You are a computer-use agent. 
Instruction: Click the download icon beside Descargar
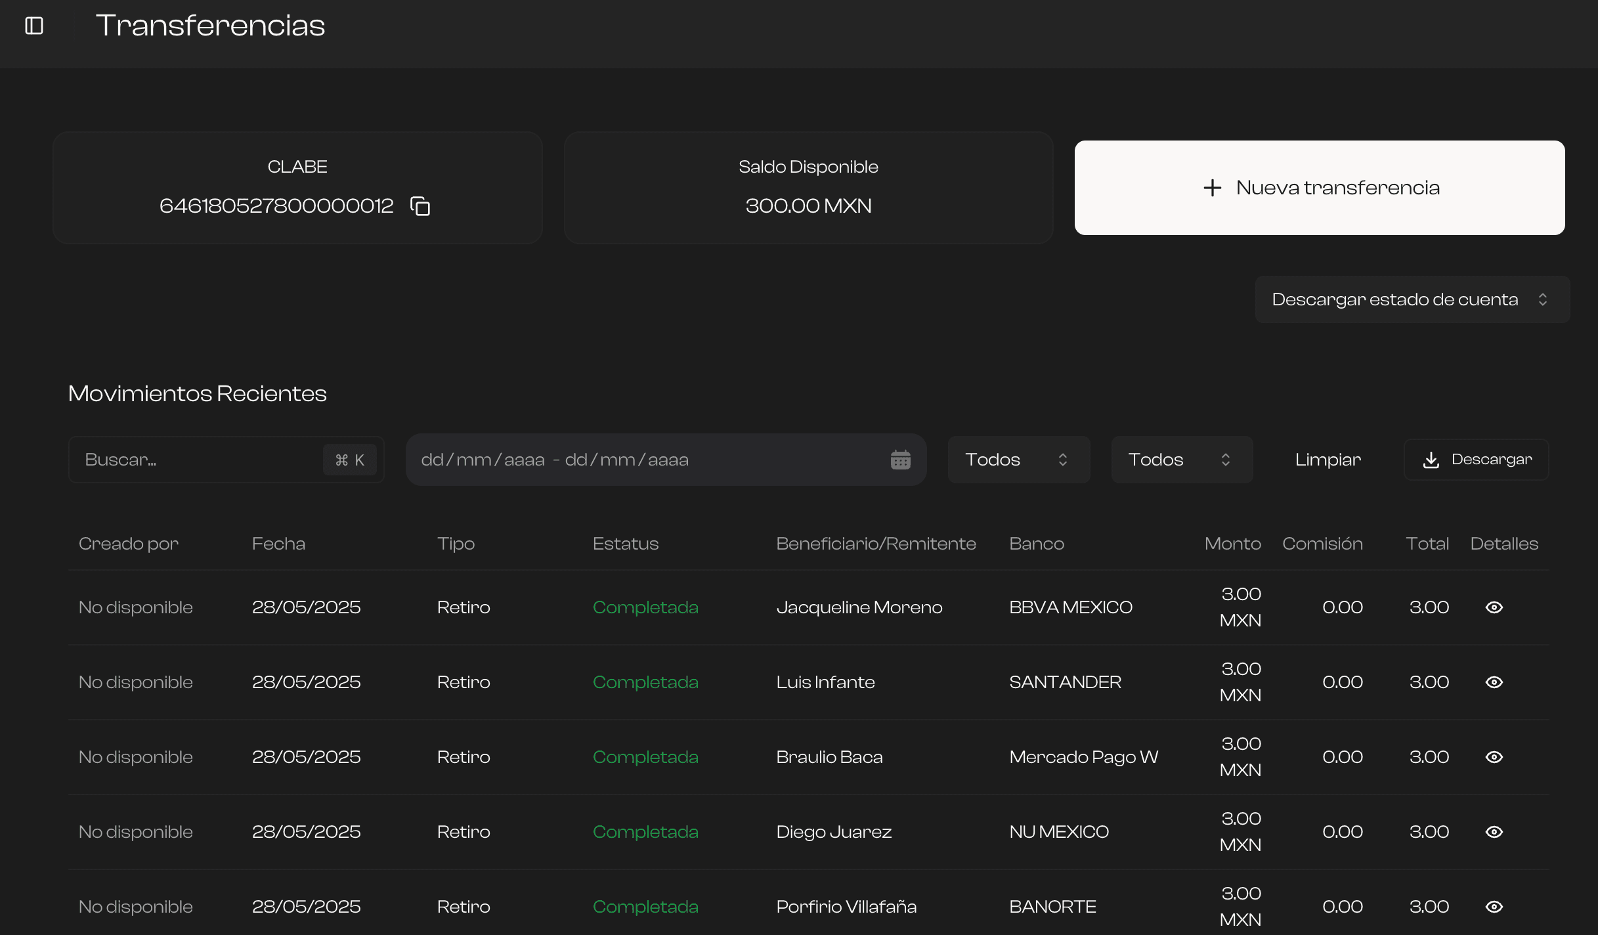coord(1432,459)
